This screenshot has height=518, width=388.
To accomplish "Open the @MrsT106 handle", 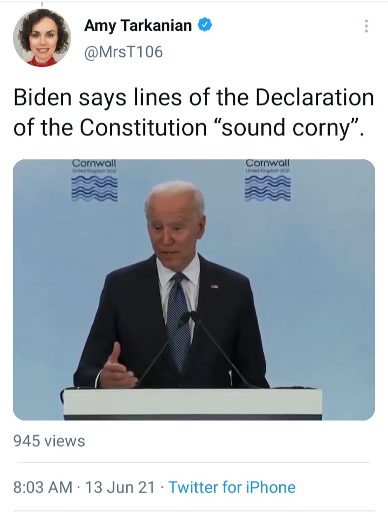I will pyautogui.click(x=123, y=52).
